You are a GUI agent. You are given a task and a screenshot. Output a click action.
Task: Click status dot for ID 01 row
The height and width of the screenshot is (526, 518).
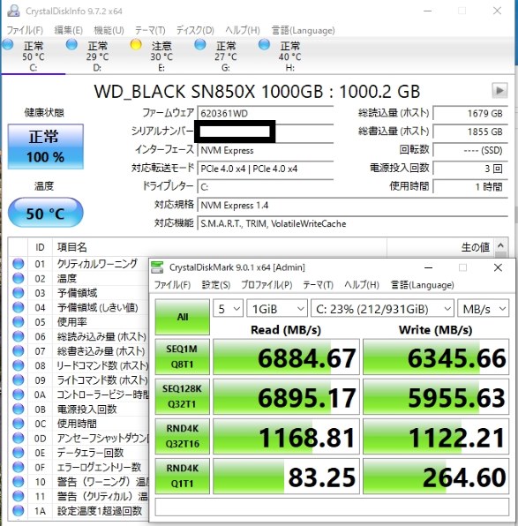tap(19, 264)
